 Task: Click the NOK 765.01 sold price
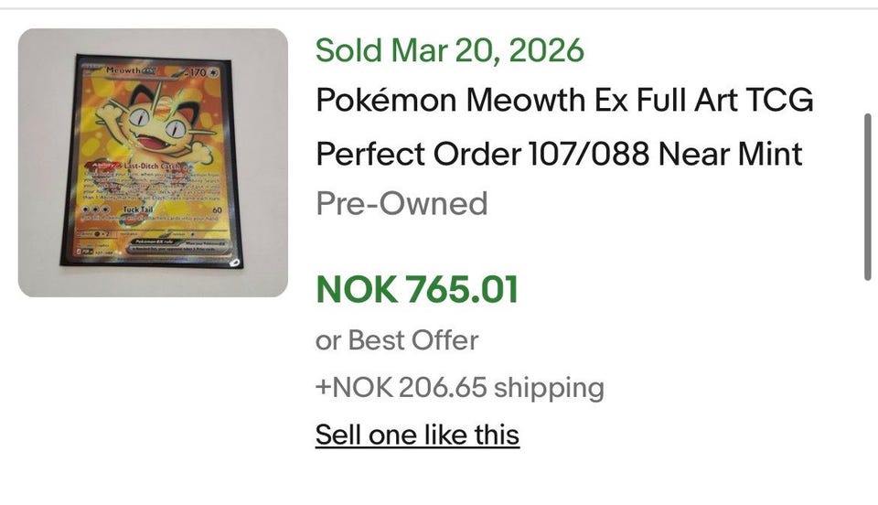tap(417, 290)
